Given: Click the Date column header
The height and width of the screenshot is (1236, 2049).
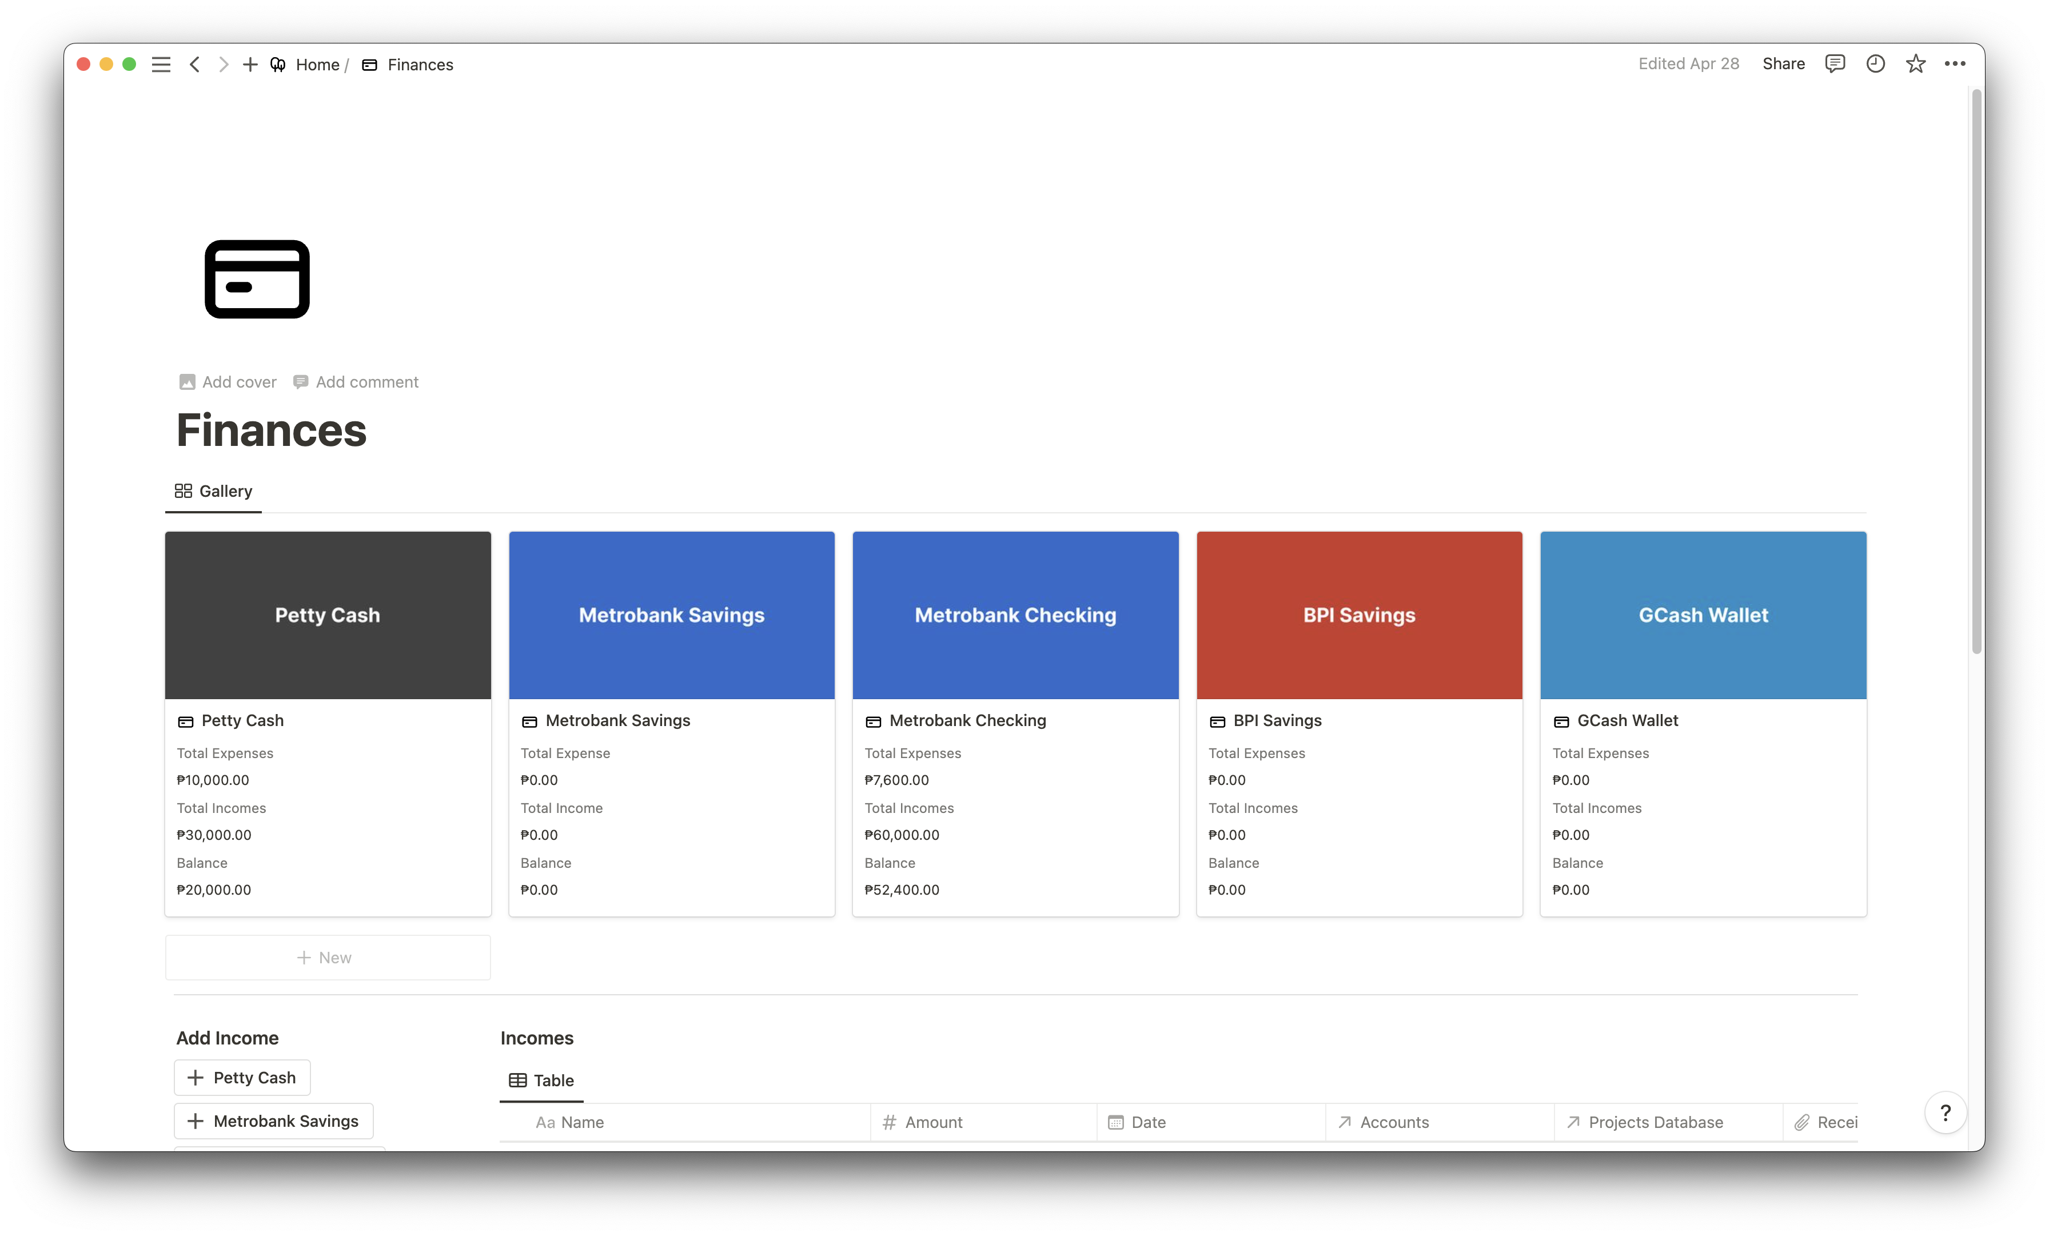Looking at the screenshot, I should (x=1211, y=1122).
